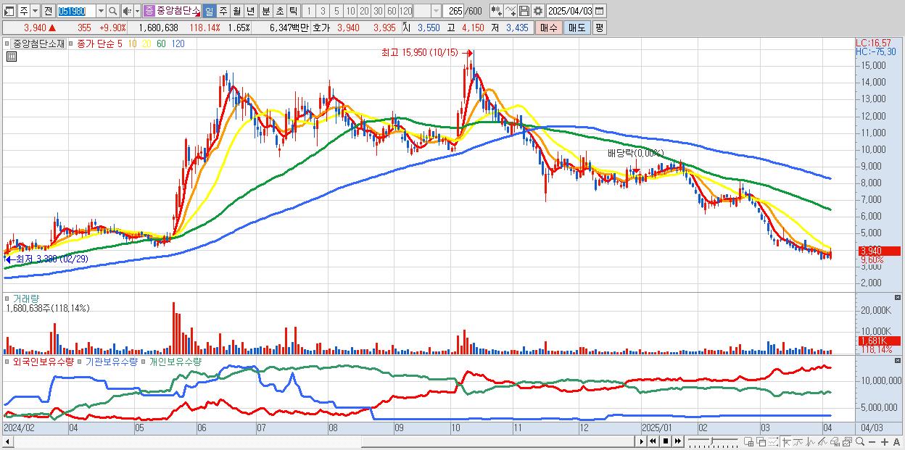Choose the 20 interval button
Viewport: 905px width, 450px height.
tap(364, 11)
